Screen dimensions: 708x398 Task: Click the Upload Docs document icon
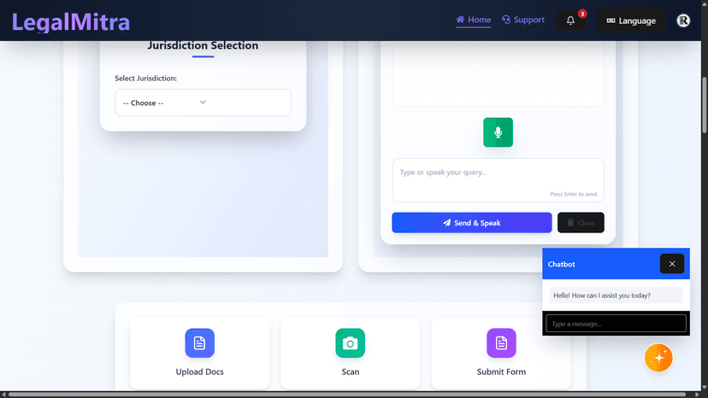199,342
